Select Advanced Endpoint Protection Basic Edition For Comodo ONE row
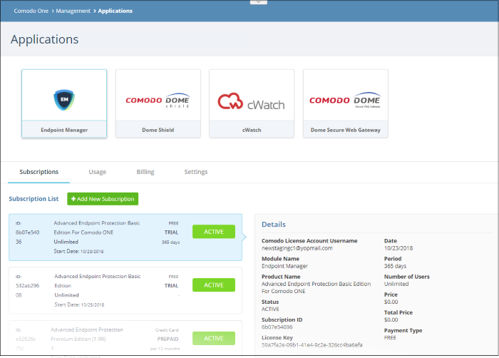This screenshot has height=358, width=499. 125,237
